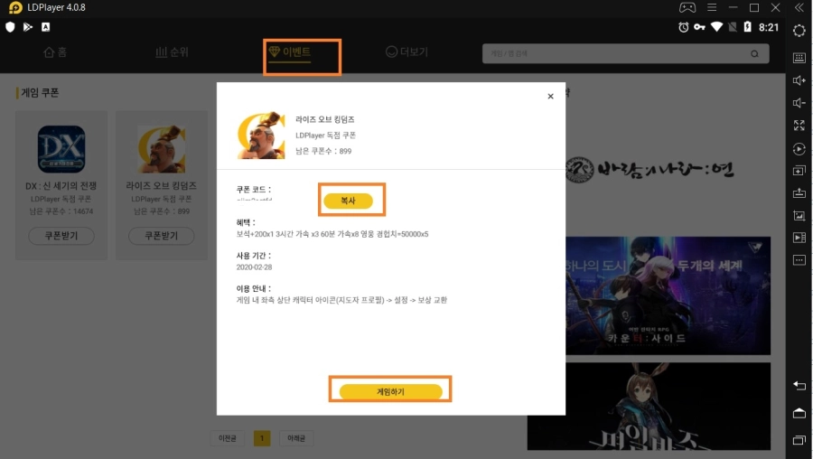This screenshot has width=813, height=459.
Task: Click remaining coupons text 899 in dialog
Action: [x=323, y=151]
